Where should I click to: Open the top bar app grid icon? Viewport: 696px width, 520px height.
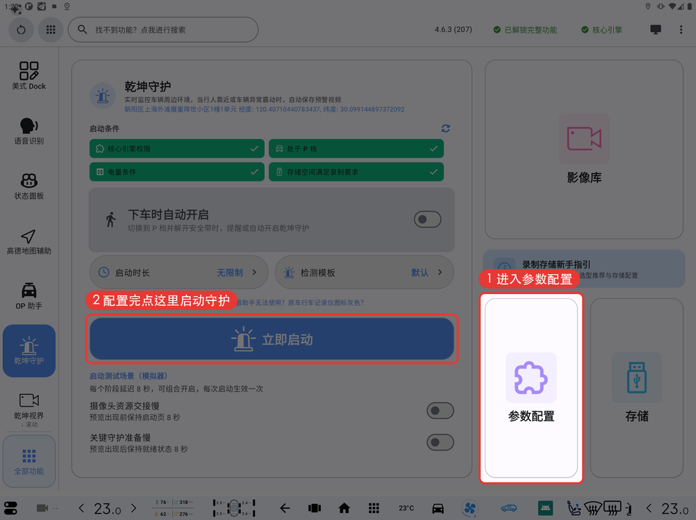pos(51,30)
